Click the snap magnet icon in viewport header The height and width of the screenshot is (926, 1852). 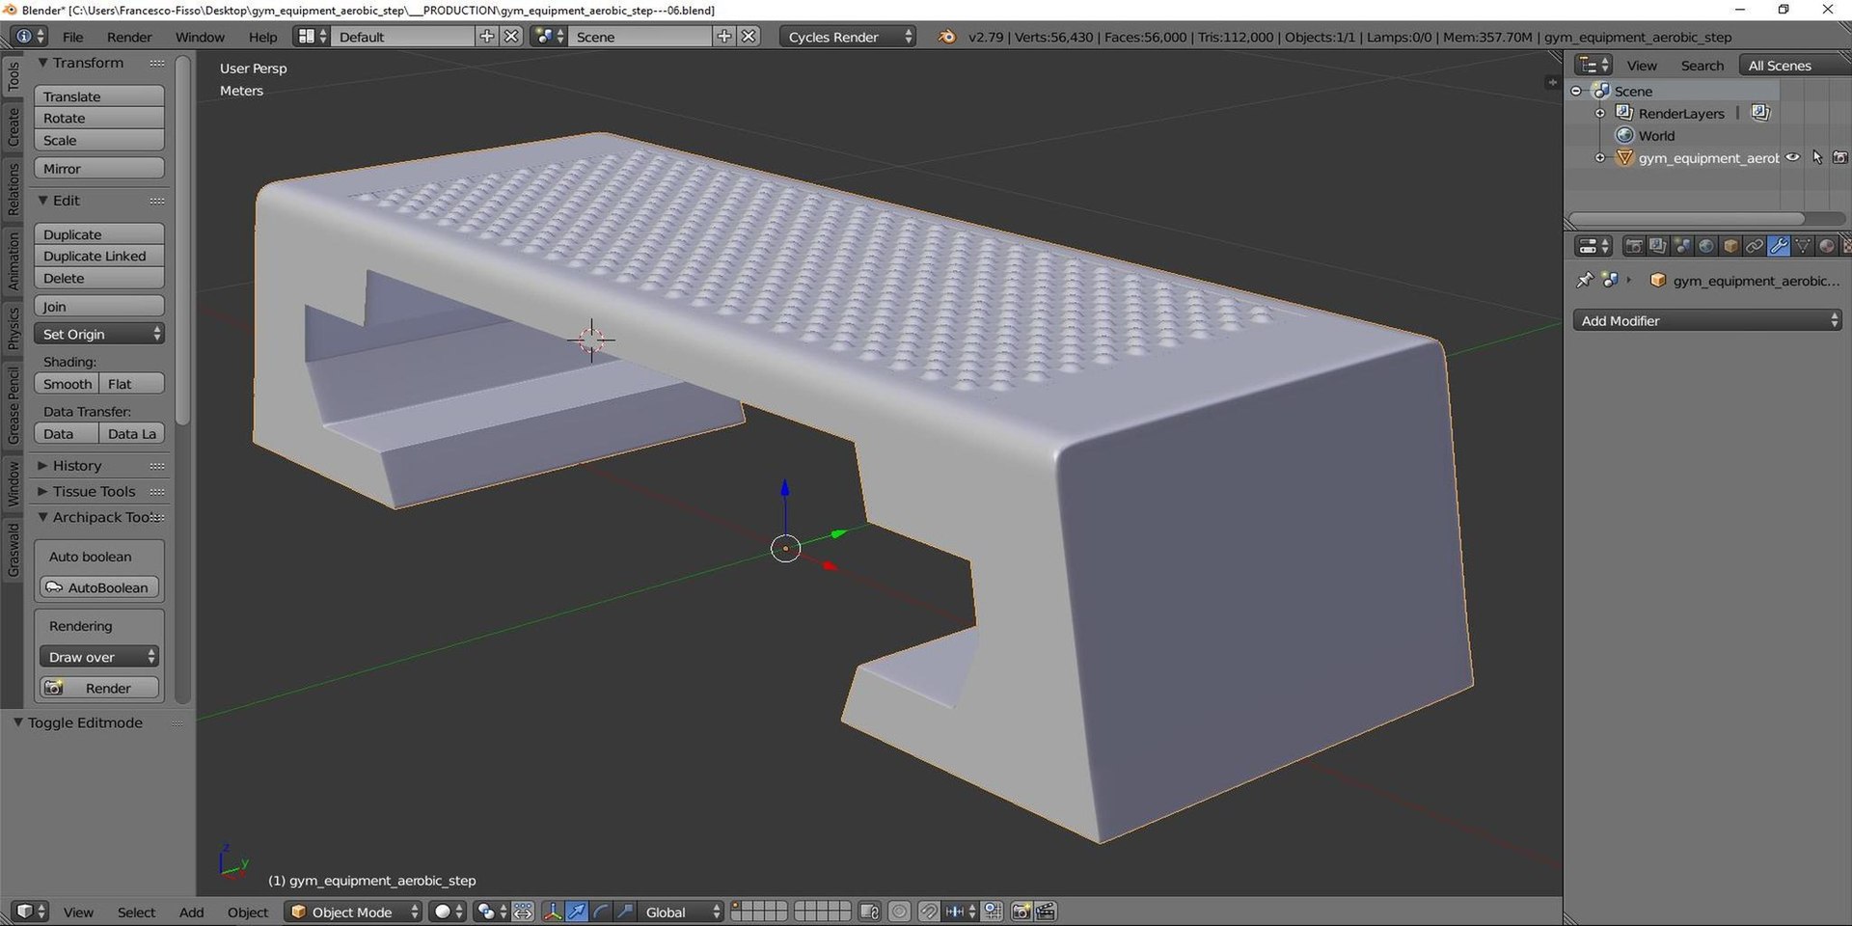pyautogui.click(x=929, y=912)
